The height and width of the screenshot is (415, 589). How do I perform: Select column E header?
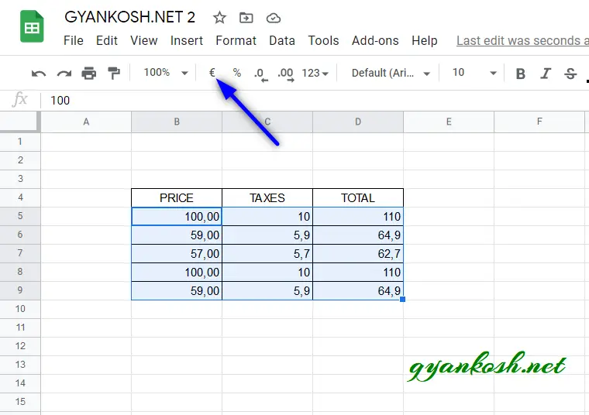pos(449,122)
